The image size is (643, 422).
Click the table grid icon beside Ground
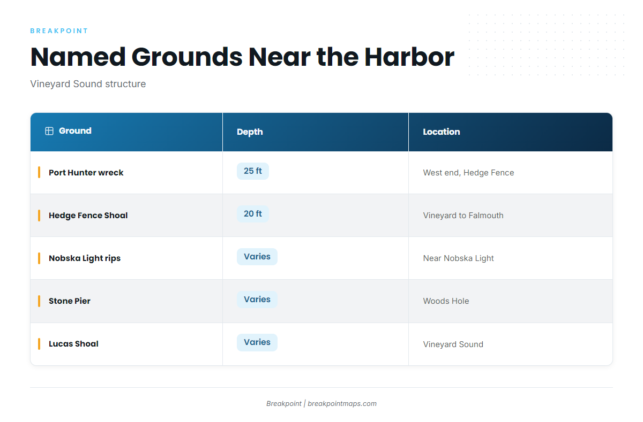tap(49, 131)
